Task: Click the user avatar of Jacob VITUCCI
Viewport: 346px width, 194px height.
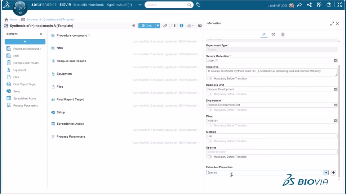Action: pyautogui.click(x=292, y=5)
